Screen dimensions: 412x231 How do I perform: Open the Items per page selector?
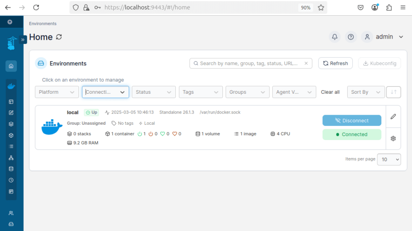389,159
